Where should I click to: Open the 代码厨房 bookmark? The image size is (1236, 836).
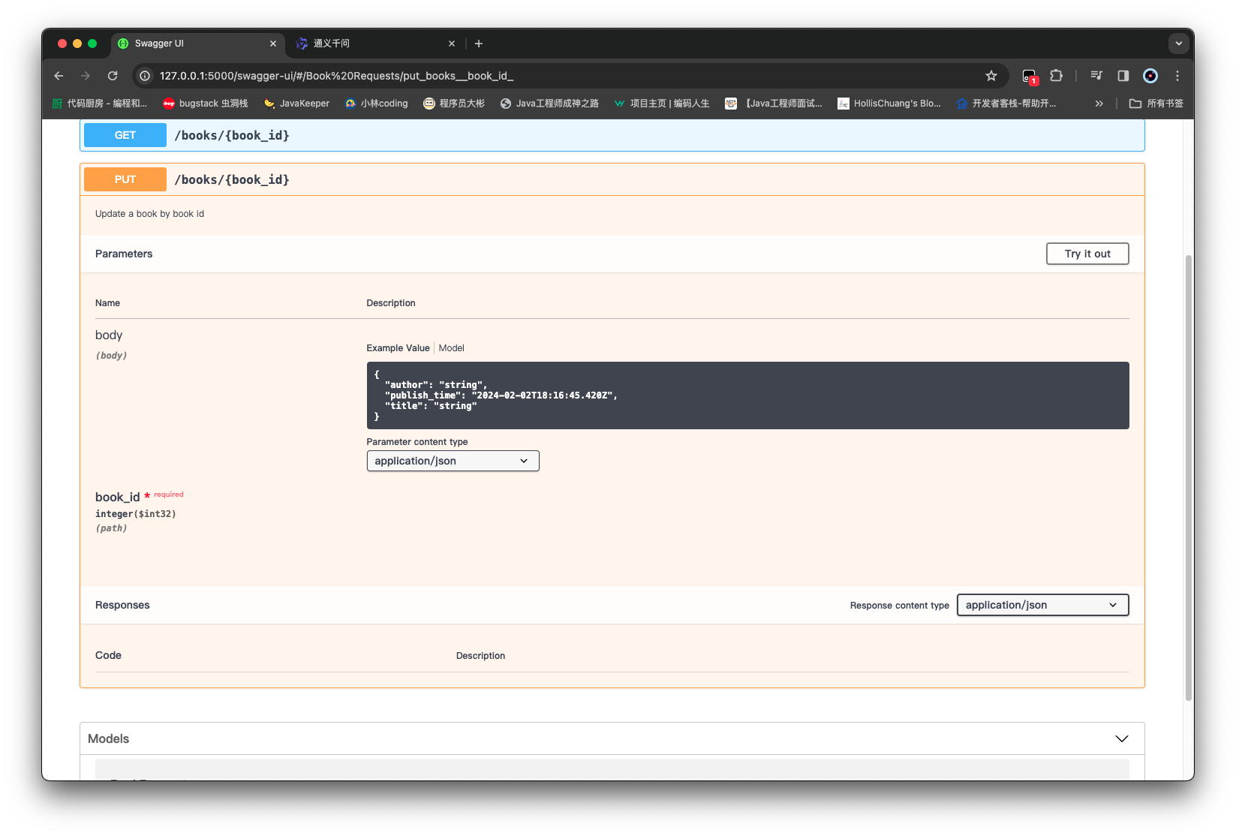pyautogui.click(x=99, y=104)
